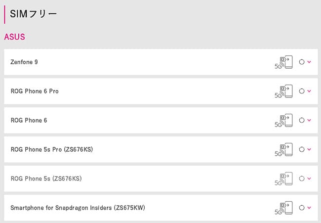Click the 5G SIM icon for ROG Phone 5s (ZS676KS)
The image size is (321, 223).
283,178
